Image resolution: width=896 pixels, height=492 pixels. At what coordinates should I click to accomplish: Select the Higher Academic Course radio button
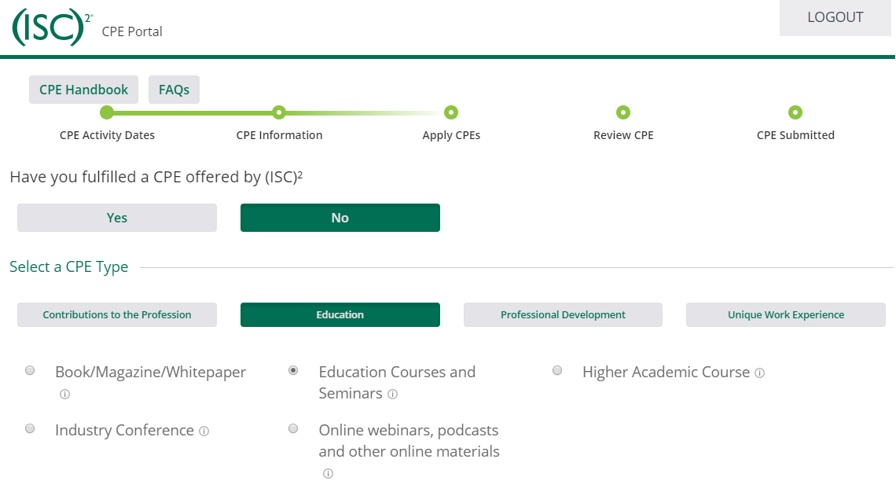click(x=557, y=370)
